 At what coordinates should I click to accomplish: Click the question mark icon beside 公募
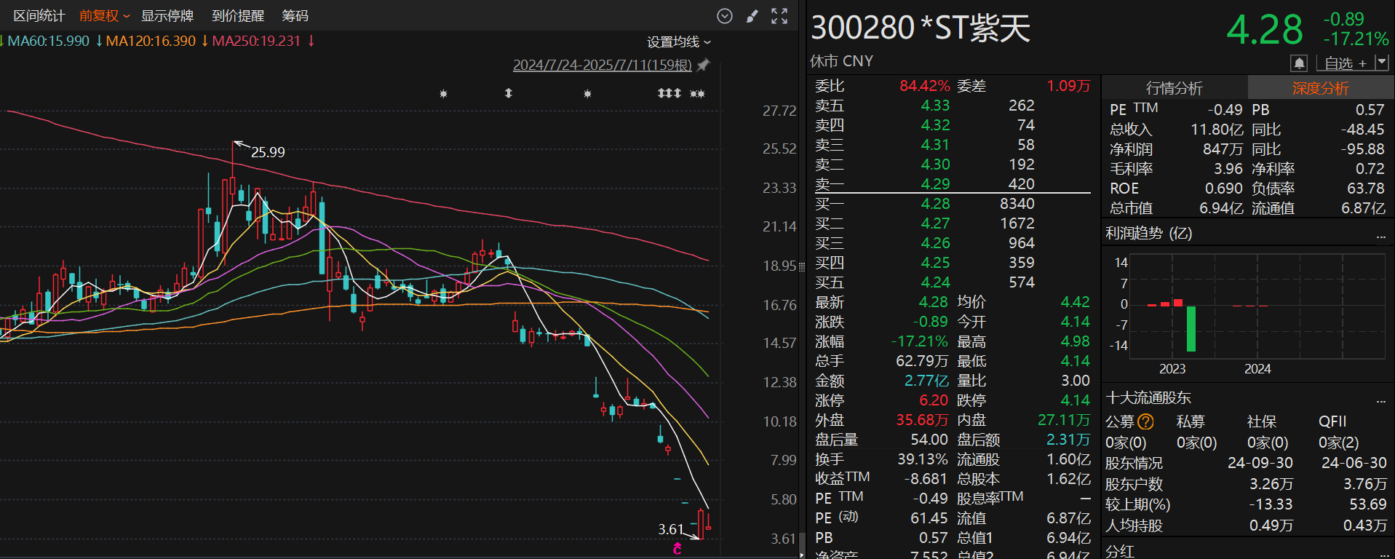click(1145, 421)
